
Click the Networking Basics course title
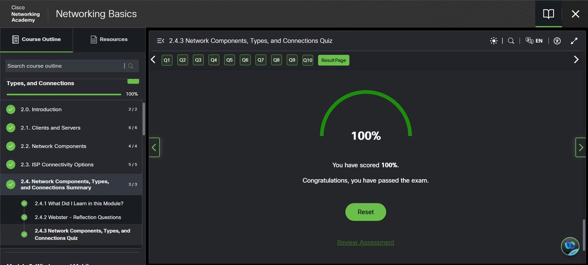[96, 14]
